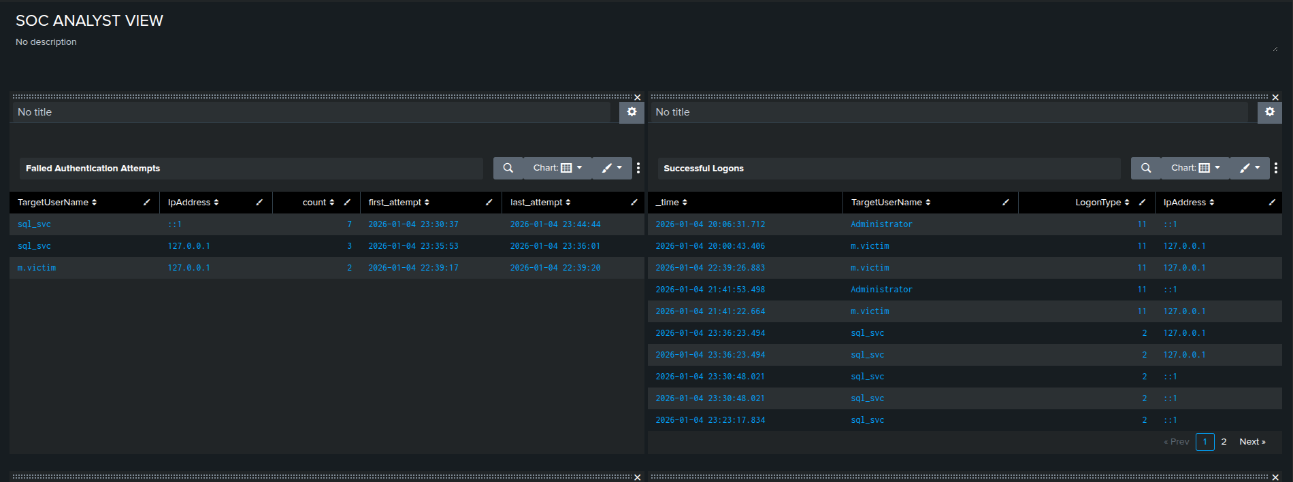
Task: Open more options menu for Failed Authentication
Action: coord(638,168)
